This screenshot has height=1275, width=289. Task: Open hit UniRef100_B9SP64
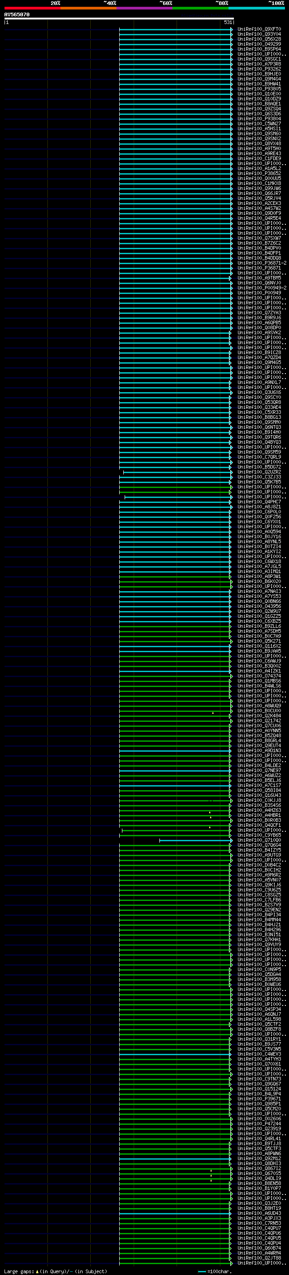pyautogui.click(x=259, y=49)
